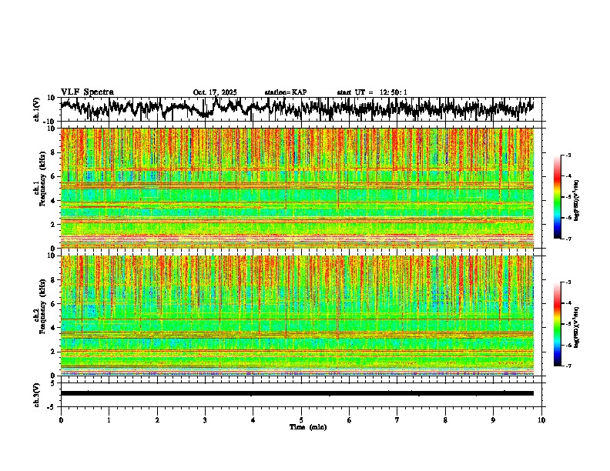
Task: Click the ch.1 spectrogram panel
Action: [297, 188]
